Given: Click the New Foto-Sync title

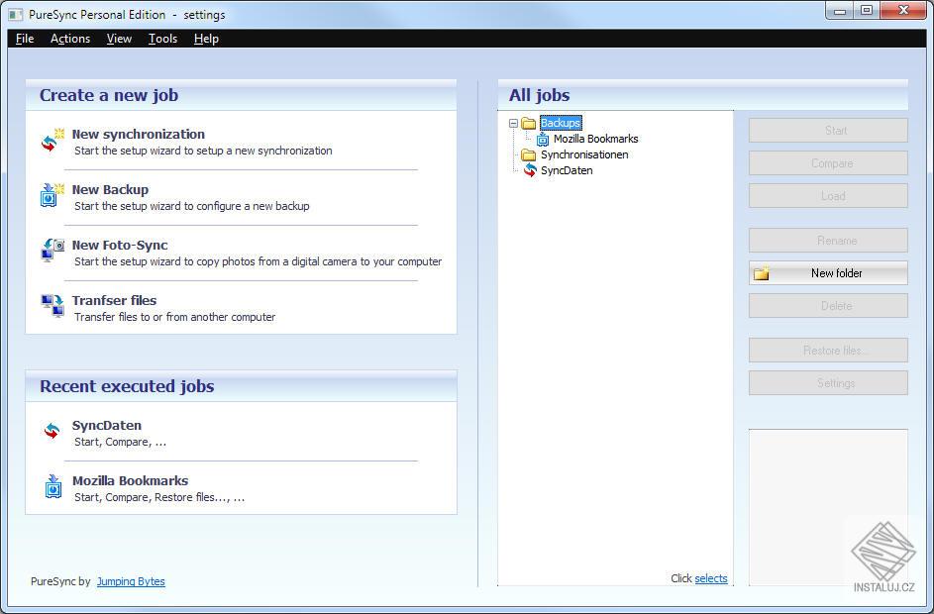Looking at the screenshot, I should click(x=120, y=246).
